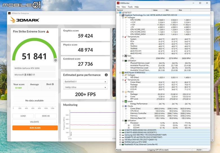This screenshot has height=153, width=220.
Task: Click the score gauge end knob
Action: (56, 60)
